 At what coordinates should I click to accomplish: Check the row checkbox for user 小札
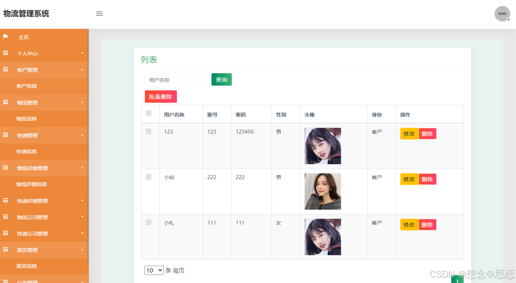pos(148,222)
